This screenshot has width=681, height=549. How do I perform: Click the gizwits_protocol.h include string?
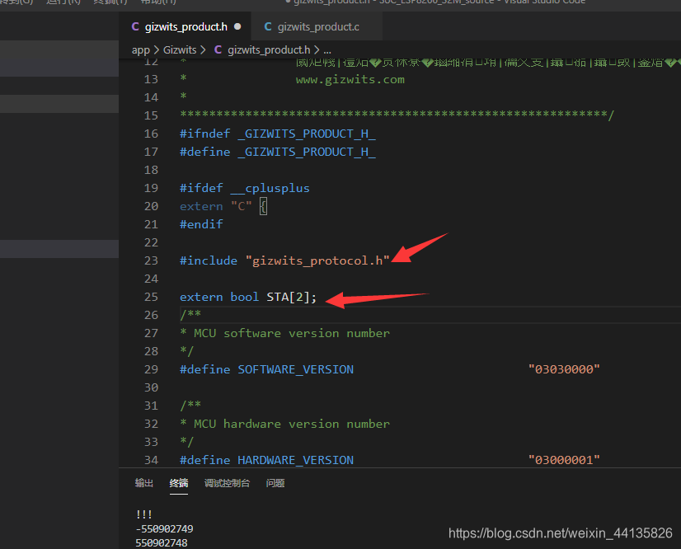(317, 260)
